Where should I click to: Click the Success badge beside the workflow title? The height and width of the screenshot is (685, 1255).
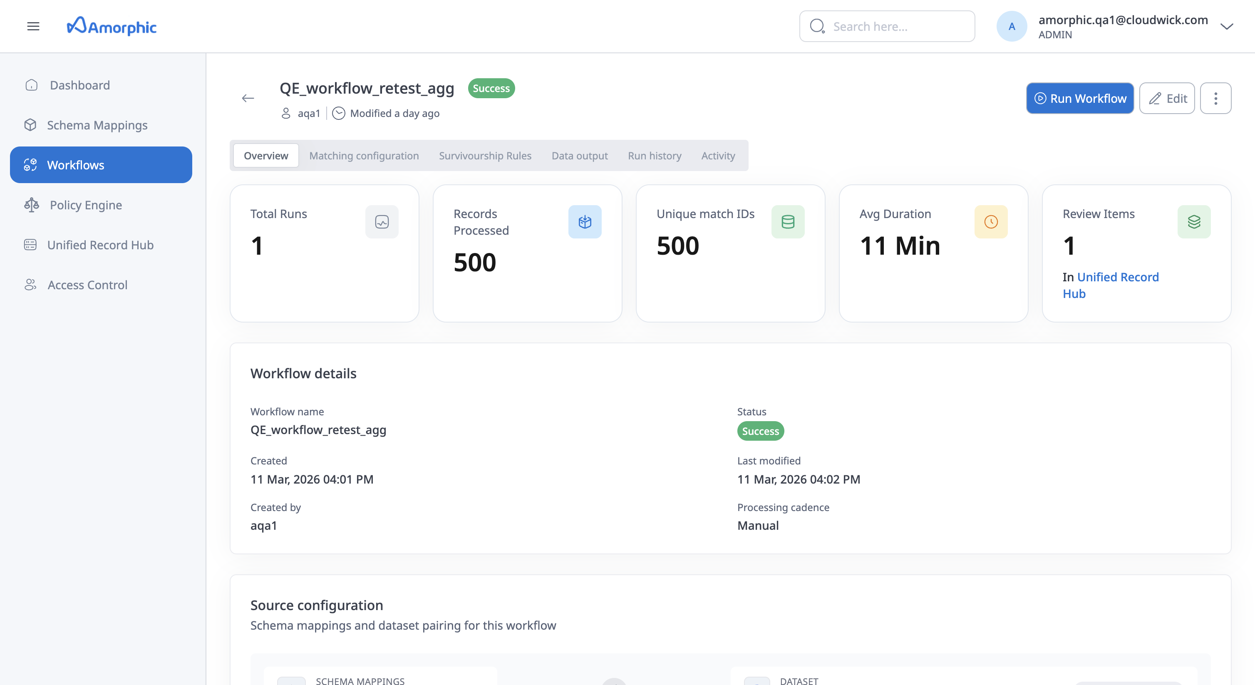491,89
